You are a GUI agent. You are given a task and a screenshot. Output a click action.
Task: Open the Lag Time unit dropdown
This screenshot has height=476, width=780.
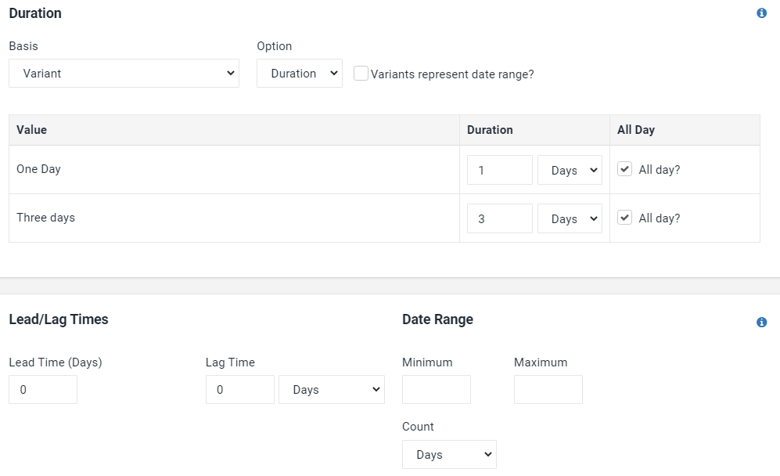(331, 389)
